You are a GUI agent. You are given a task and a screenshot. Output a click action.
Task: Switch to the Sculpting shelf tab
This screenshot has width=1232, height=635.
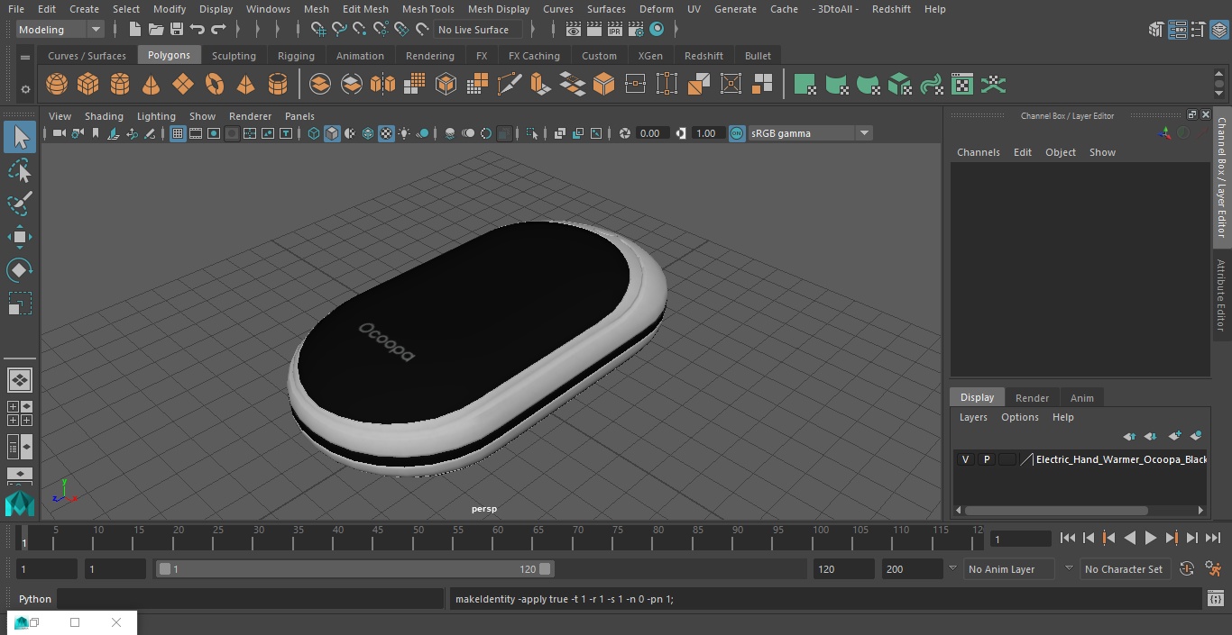coord(234,56)
